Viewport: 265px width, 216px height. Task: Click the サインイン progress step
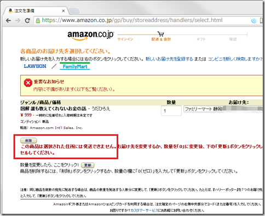coord(125,39)
